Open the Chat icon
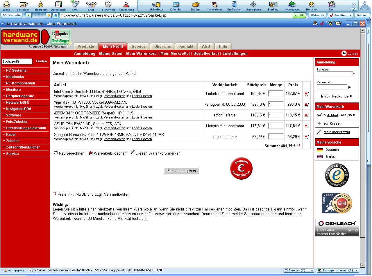 pyautogui.click(x=91, y=6)
